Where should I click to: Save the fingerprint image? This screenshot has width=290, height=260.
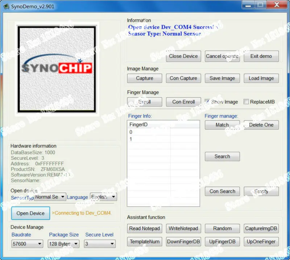[x=222, y=78]
